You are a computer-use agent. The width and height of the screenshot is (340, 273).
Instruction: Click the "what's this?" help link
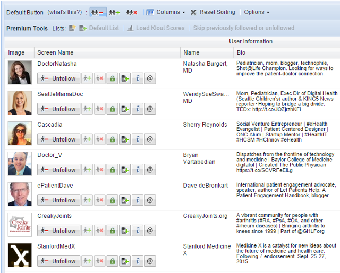[x=66, y=12]
